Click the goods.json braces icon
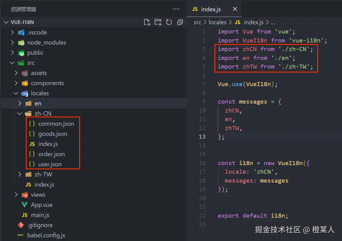 click(x=32, y=134)
